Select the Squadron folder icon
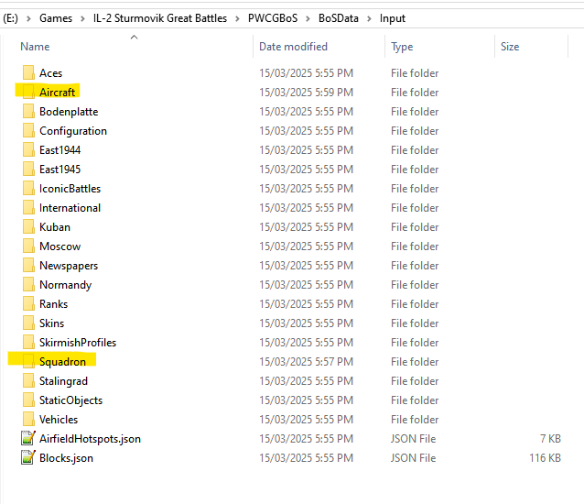Viewport: 584px width, 504px height. point(28,362)
